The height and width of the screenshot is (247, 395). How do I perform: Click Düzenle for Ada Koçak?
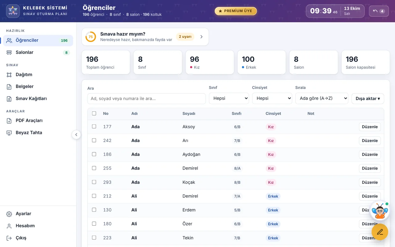coord(370,182)
